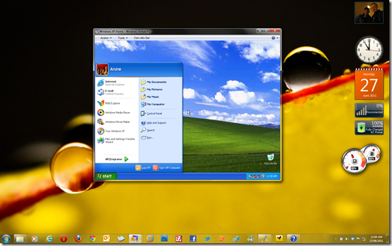Open Search from XP Start menu
The height and width of the screenshot is (246, 392).
(148, 130)
